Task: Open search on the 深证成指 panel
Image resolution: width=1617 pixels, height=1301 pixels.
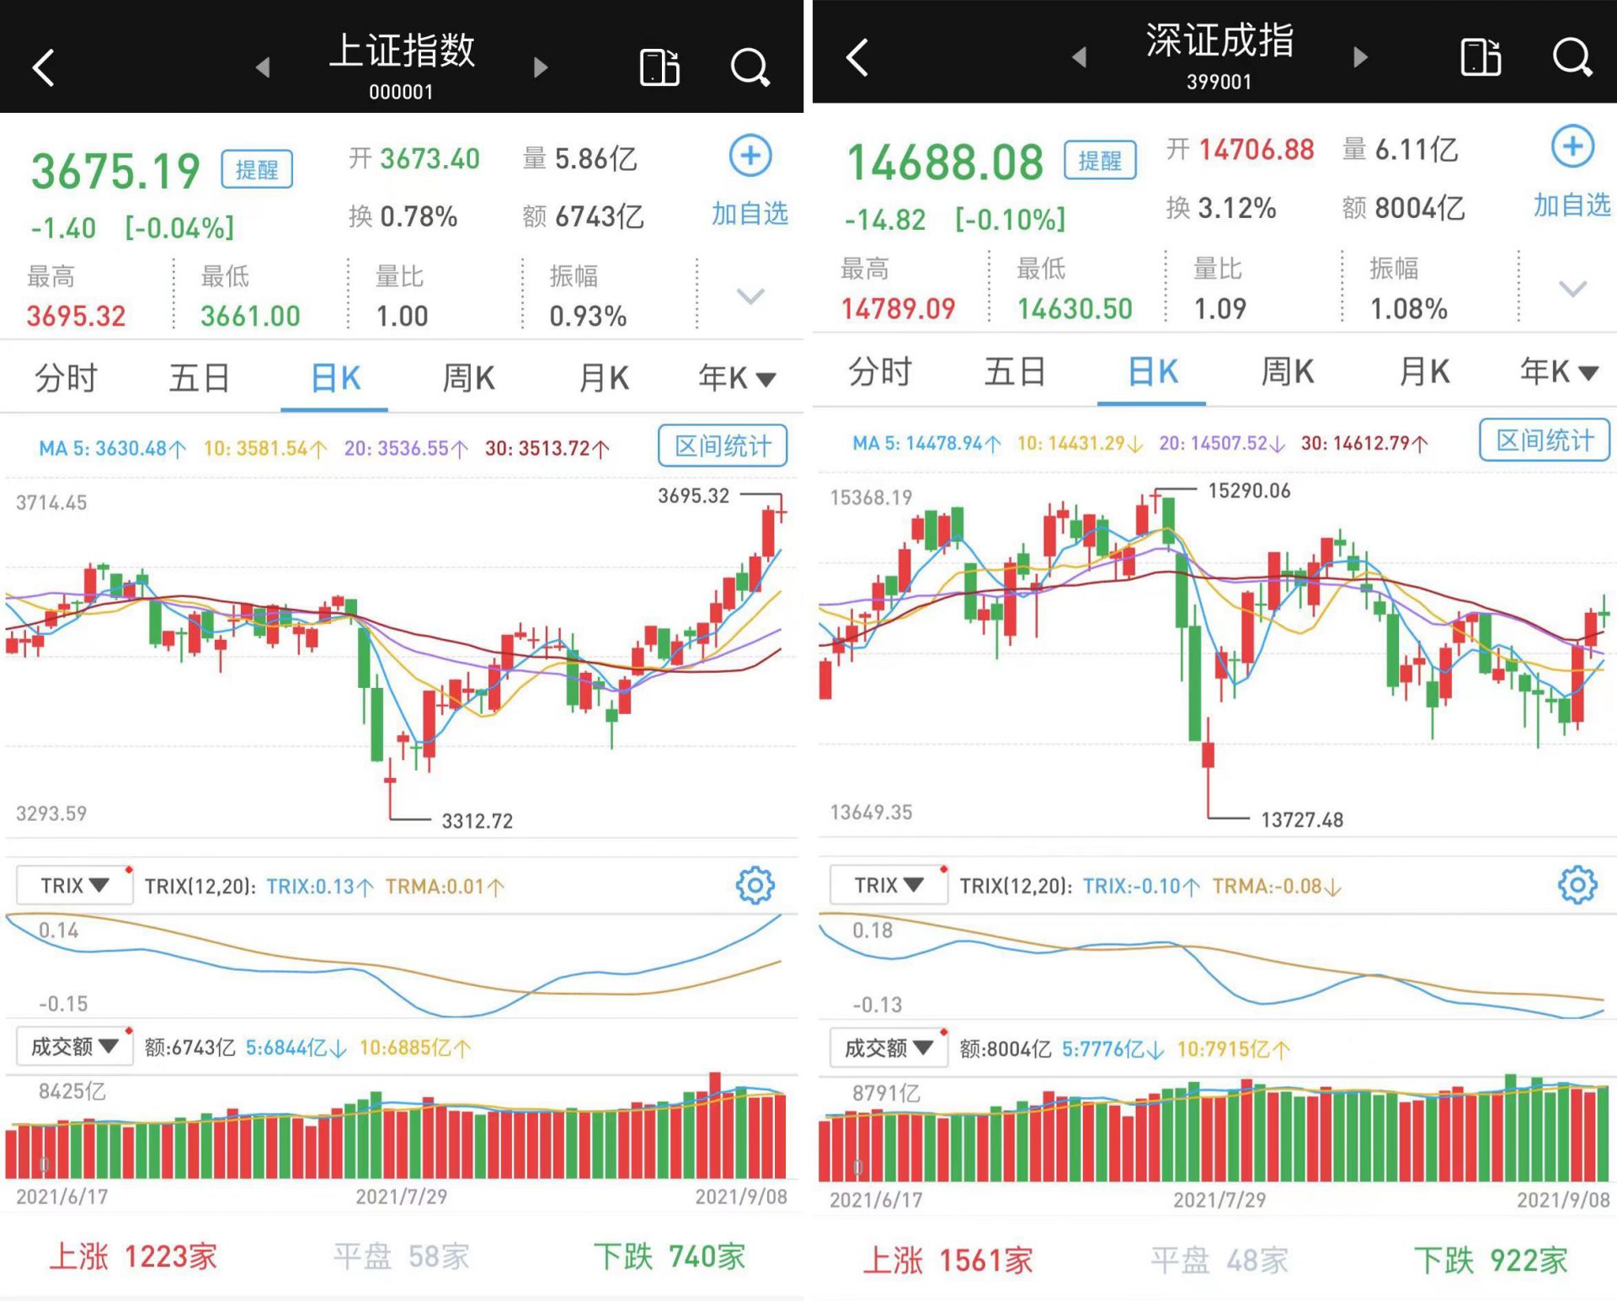Action: pyautogui.click(x=1572, y=57)
